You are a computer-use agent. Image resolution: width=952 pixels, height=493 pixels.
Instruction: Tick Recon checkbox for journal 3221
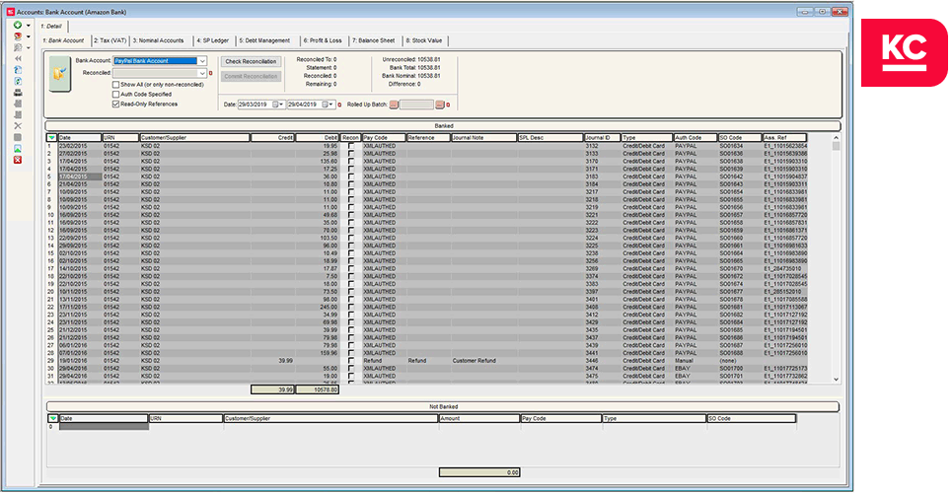click(x=351, y=215)
